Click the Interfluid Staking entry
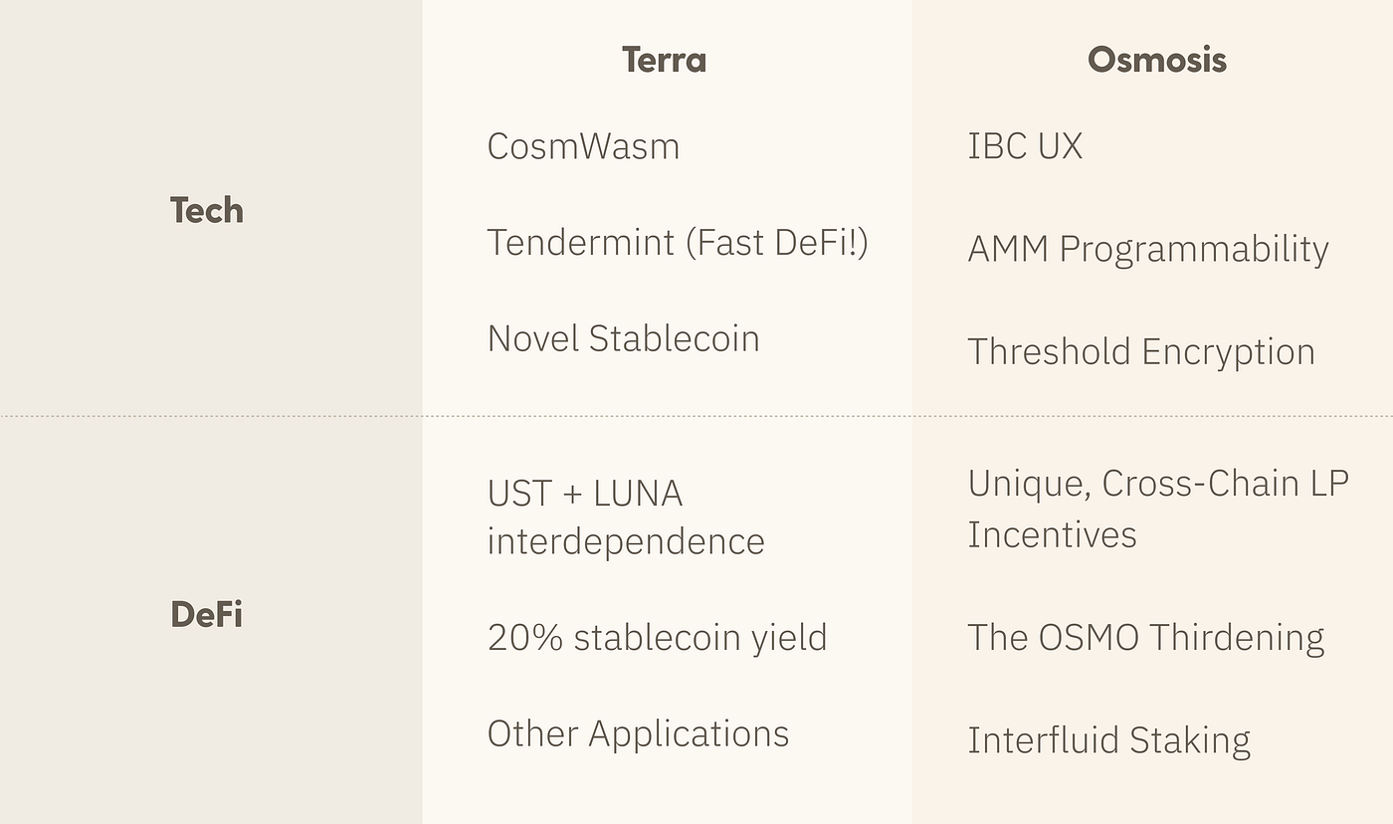The image size is (1393, 824). (x=1108, y=739)
